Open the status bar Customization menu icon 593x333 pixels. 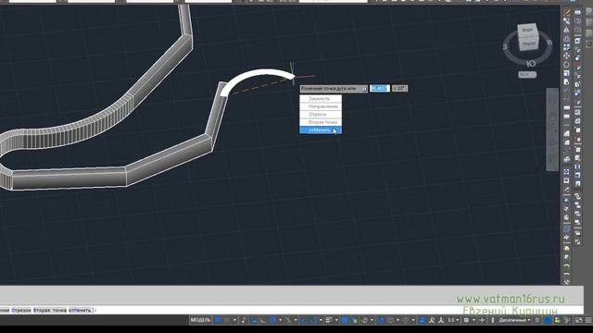click(x=588, y=320)
